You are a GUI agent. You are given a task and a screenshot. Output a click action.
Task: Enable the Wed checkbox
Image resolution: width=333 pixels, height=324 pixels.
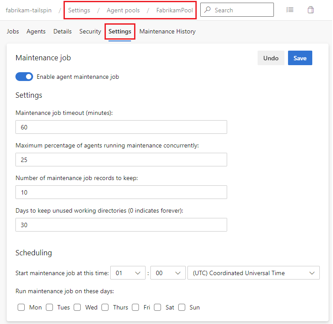77,307
